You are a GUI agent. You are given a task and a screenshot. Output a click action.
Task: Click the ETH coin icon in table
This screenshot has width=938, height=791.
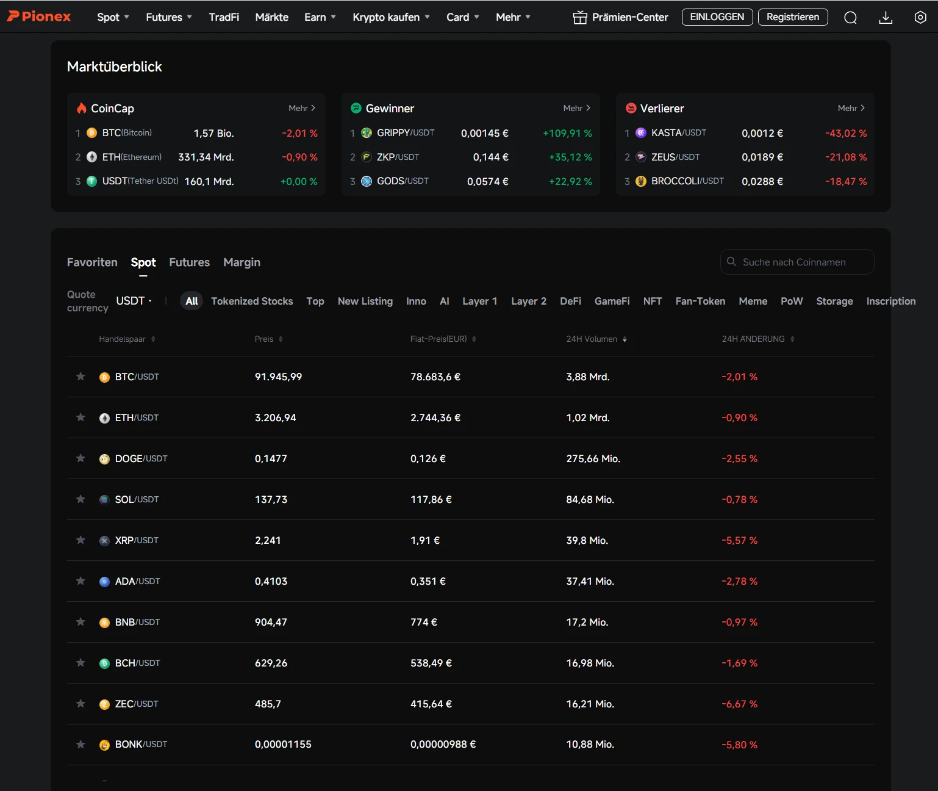[x=104, y=418]
